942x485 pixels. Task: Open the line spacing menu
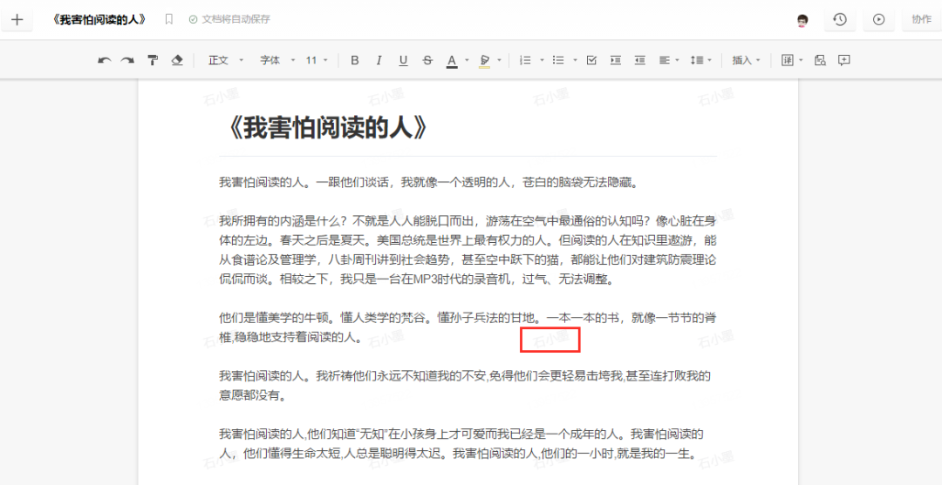click(x=700, y=60)
